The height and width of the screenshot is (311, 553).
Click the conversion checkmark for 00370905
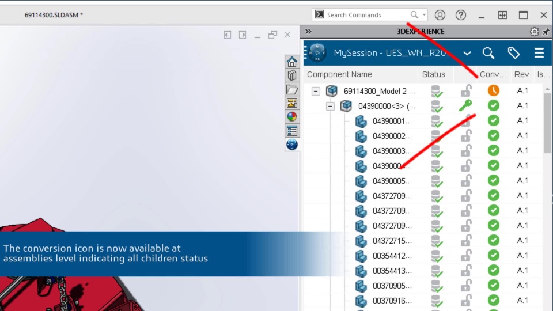coord(494,285)
